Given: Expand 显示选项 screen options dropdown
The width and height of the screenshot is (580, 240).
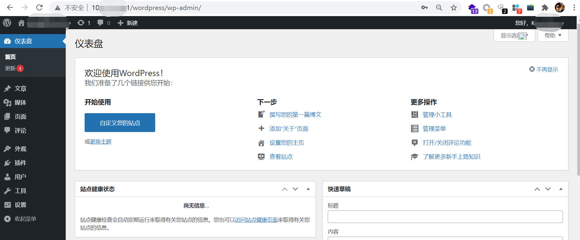Looking at the screenshot, I should click(514, 36).
